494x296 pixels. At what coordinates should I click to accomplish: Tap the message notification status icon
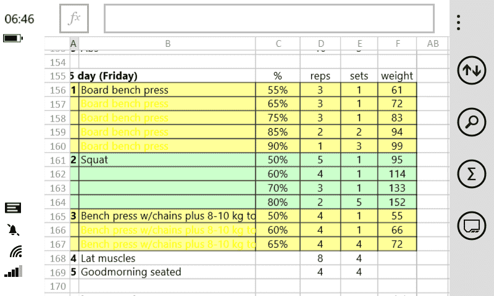coord(13,208)
